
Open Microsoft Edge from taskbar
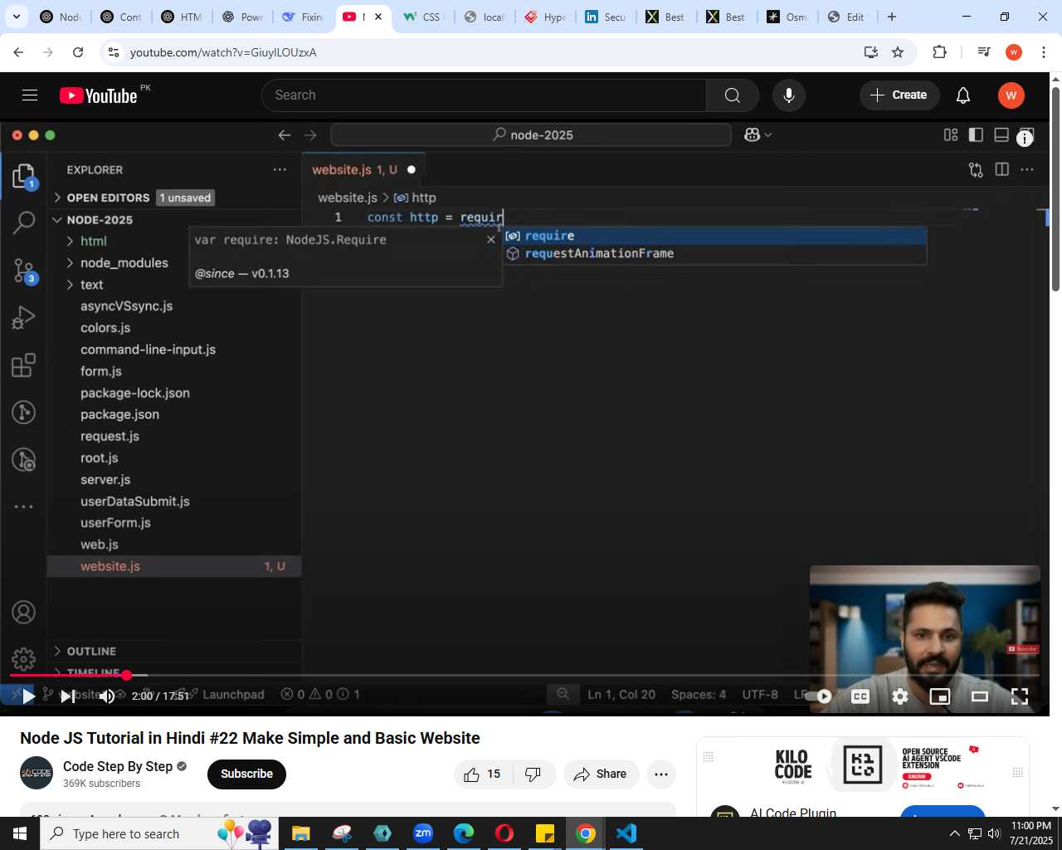[x=464, y=833]
